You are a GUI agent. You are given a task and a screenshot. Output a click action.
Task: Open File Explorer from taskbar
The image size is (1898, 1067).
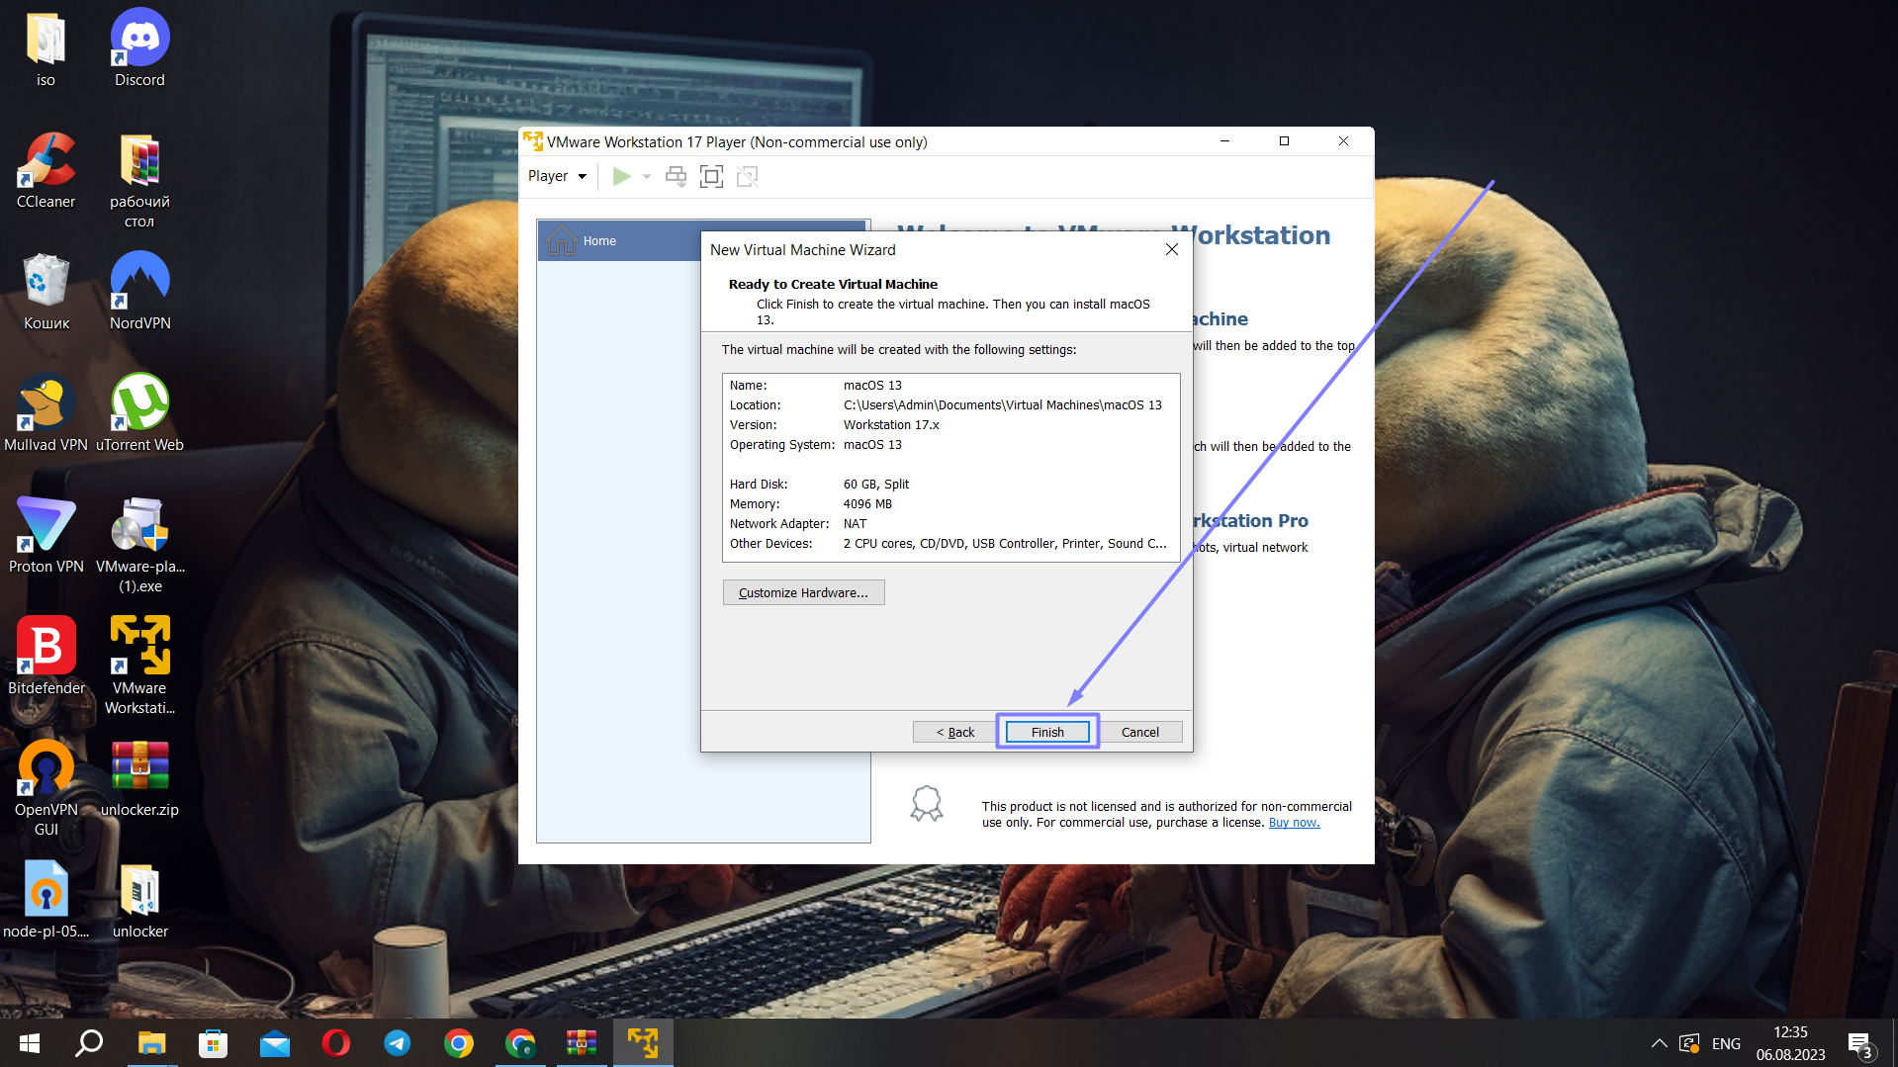click(151, 1043)
